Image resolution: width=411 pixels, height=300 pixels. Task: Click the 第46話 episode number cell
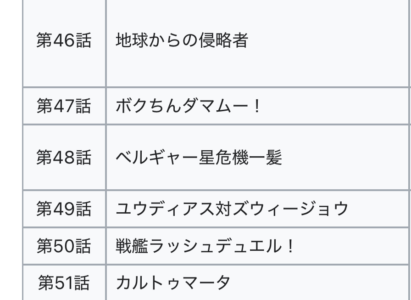(64, 40)
